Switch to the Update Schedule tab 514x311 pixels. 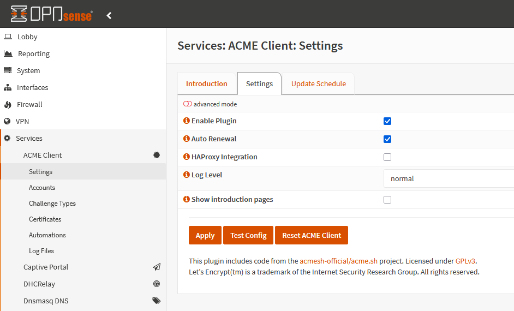[318, 84]
